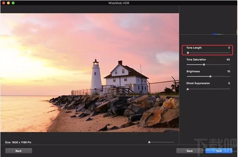Click the histogram panel
The width and height of the screenshot is (239, 157).
(208, 20)
